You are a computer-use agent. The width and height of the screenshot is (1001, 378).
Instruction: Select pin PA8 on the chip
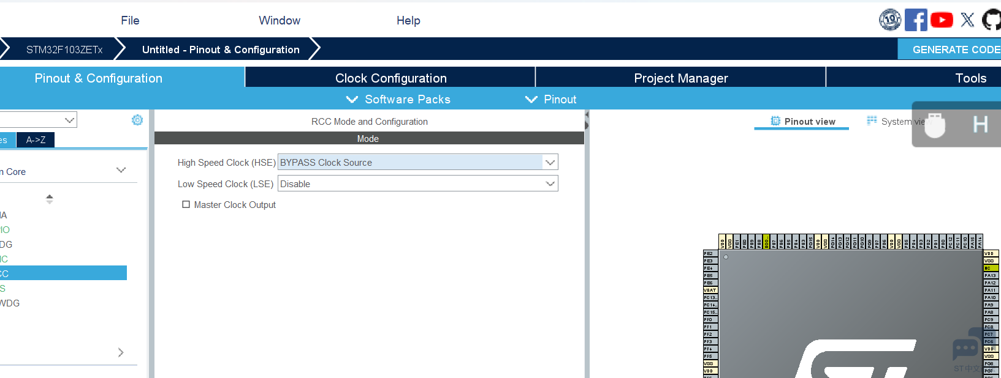pyautogui.click(x=991, y=312)
